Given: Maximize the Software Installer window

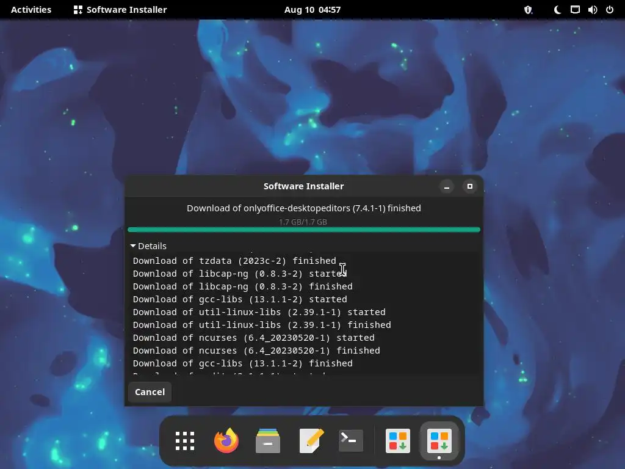Looking at the screenshot, I should coord(469,186).
